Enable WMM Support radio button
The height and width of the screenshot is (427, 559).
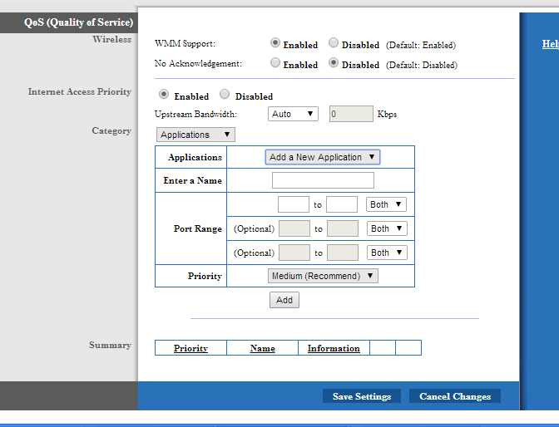tap(275, 42)
